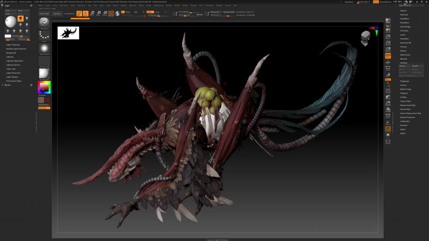Toggle the Floor grid button
Viewport: 429px width, 241px height.
click(388, 62)
